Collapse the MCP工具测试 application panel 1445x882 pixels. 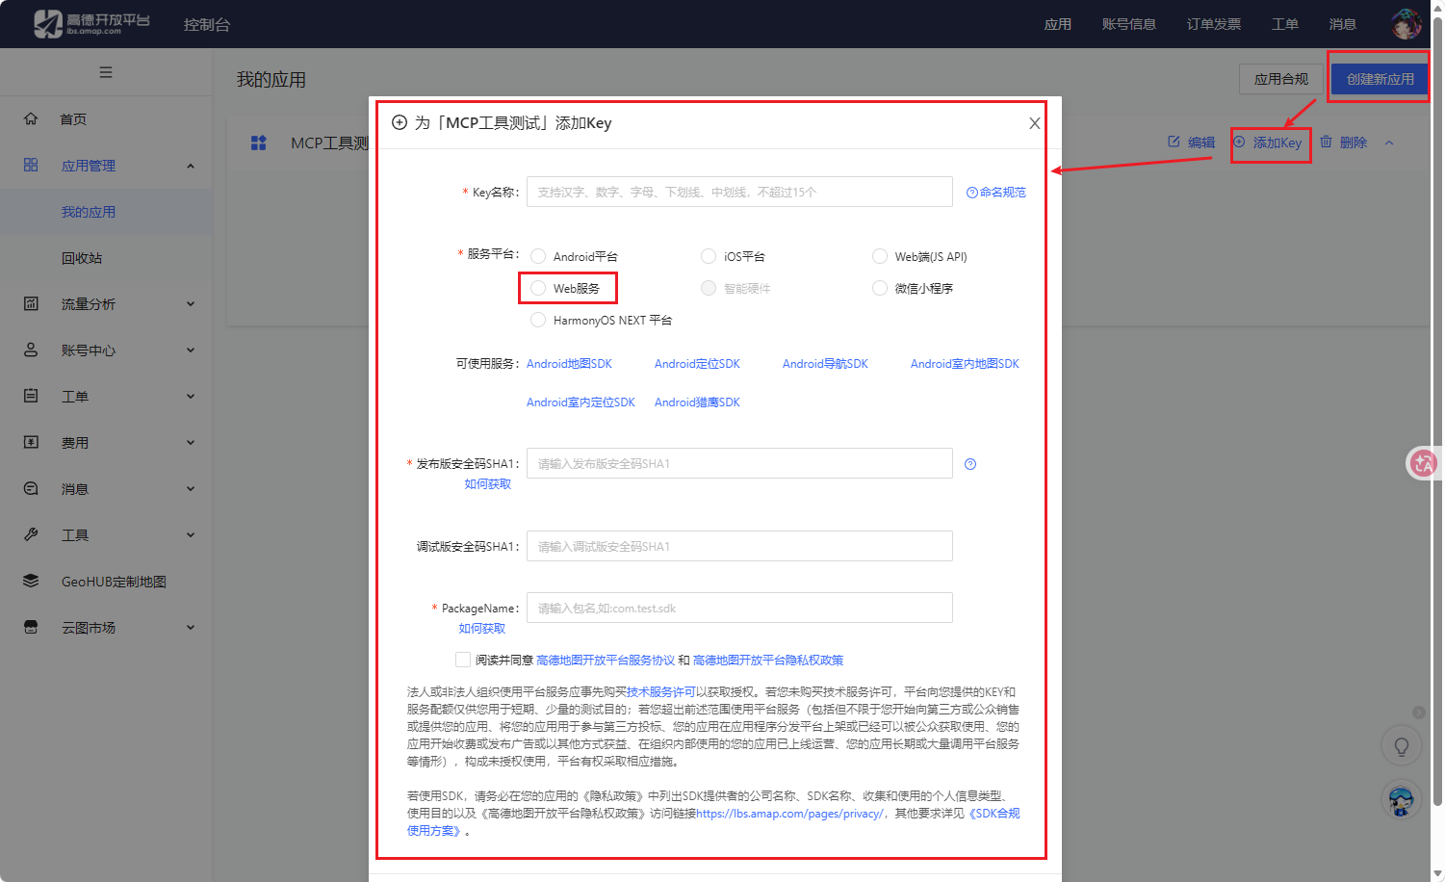coord(1389,143)
